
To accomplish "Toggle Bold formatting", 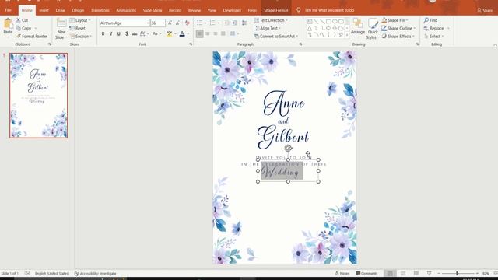I will pyautogui.click(x=103, y=33).
